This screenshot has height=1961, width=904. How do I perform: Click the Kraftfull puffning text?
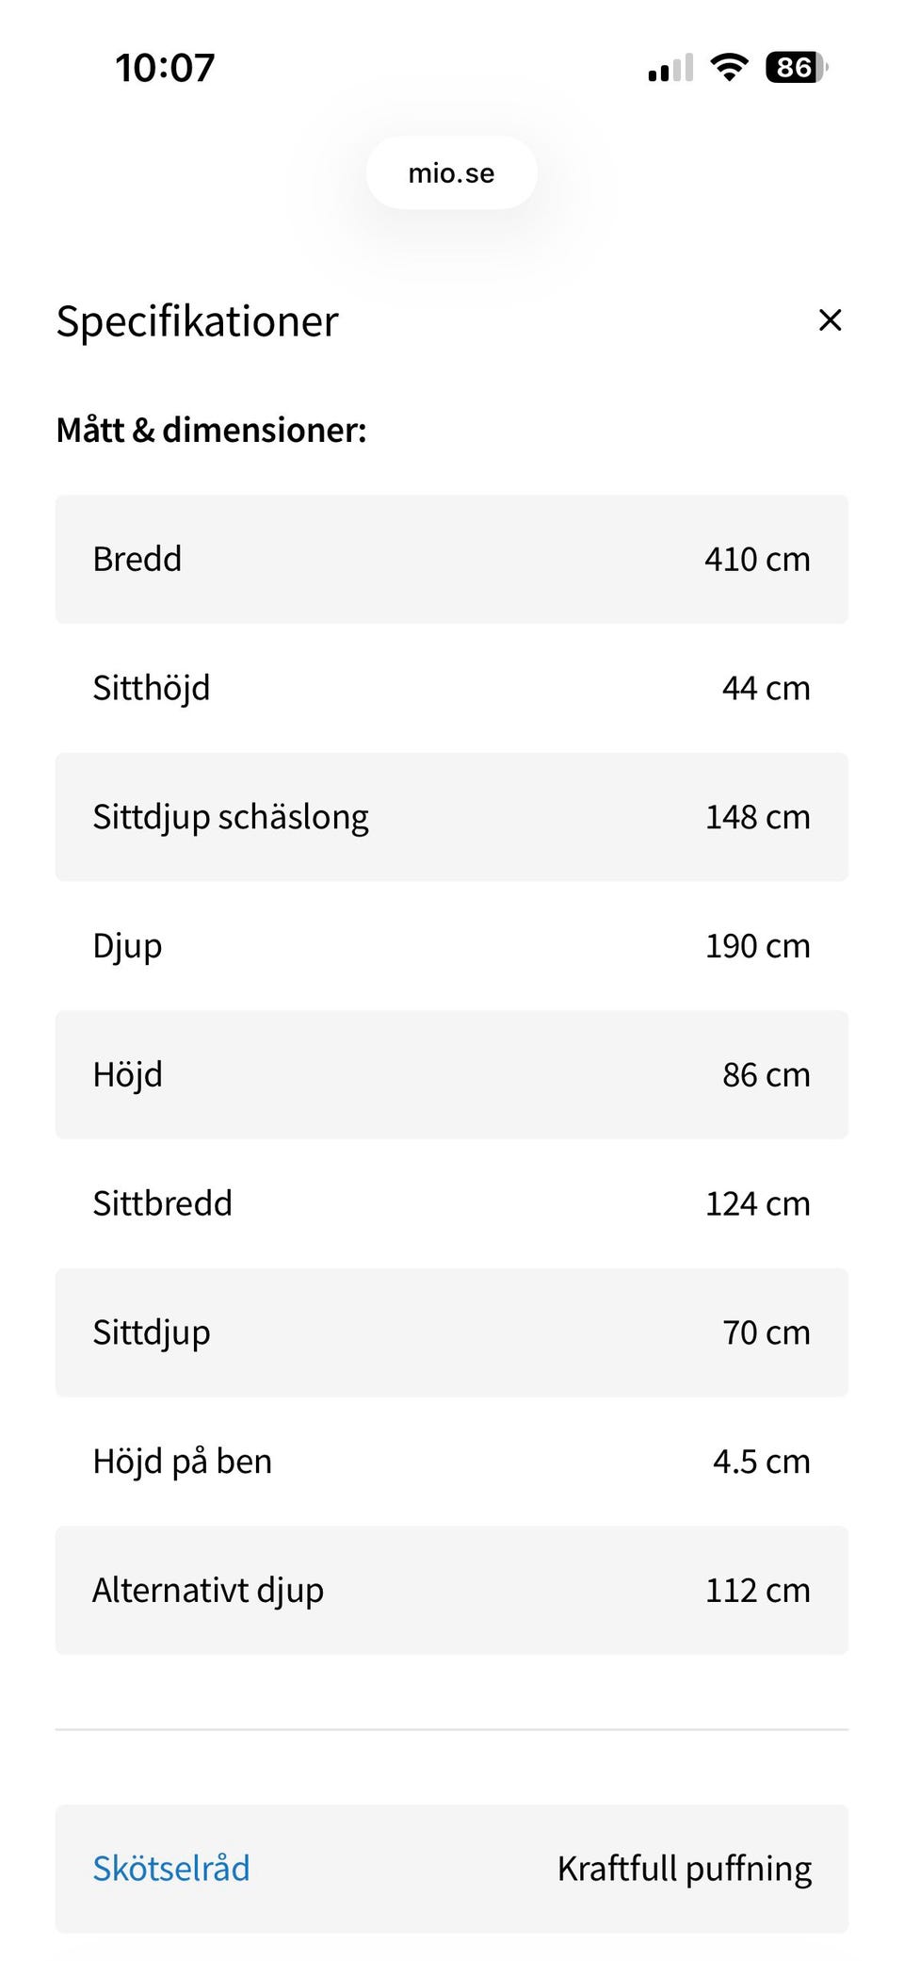pyautogui.click(x=685, y=1868)
